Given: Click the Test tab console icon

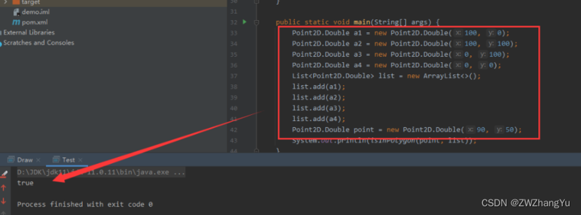Looking at the screenshot, I should click(x=56, y=160).
